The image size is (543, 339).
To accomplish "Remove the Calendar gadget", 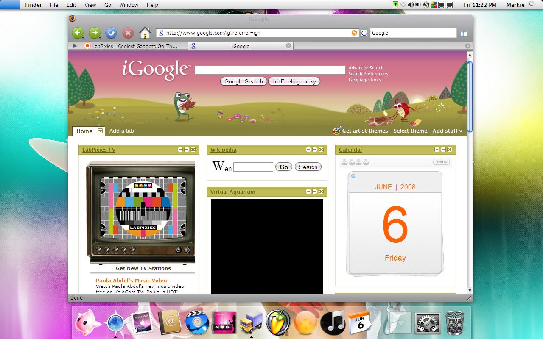I will coord(450,150).
